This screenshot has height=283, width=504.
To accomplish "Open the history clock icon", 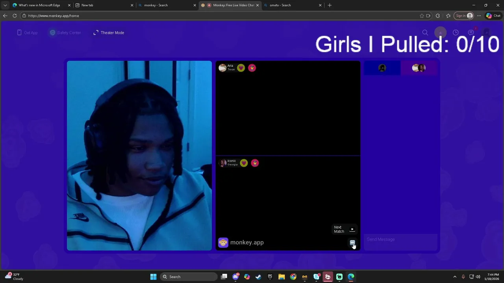I will (x=456, y=33).
